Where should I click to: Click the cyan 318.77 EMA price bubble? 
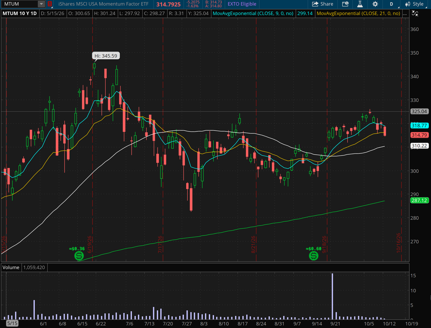click(x=420, y=126)
